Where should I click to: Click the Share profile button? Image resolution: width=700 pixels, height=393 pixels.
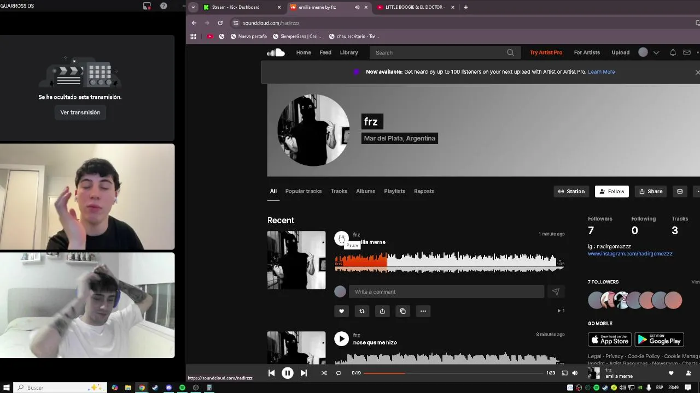pyautogui.click(x=651, y=191)
